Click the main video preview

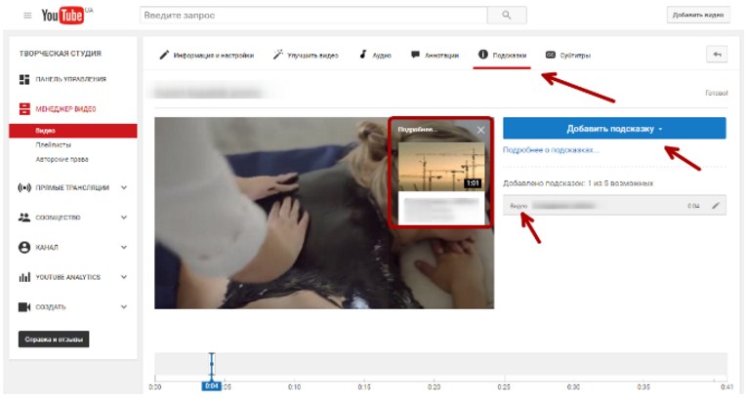pyautogui.click(x=324, y=213)
